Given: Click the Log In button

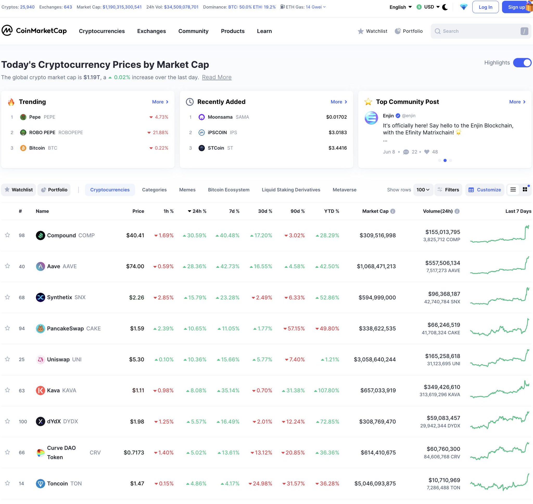Looking at the screenshot, I should coord(485,7).
